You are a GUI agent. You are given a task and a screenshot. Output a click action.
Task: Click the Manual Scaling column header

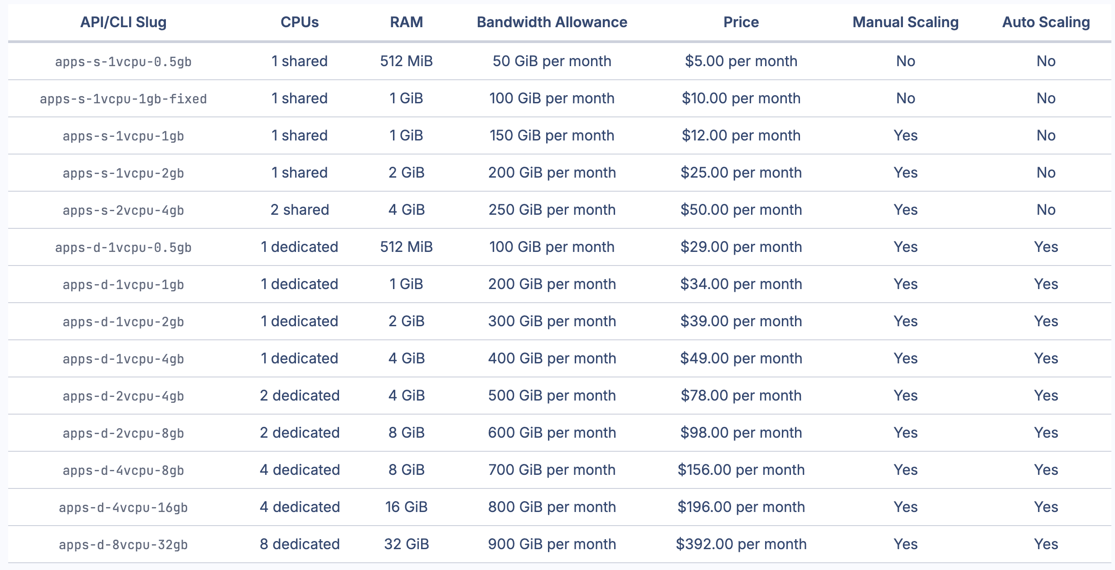[x=905, y=22]
